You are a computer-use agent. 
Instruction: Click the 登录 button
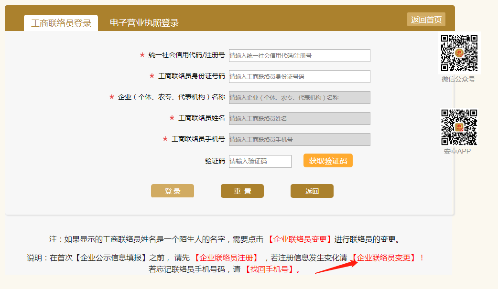[173, 191]
